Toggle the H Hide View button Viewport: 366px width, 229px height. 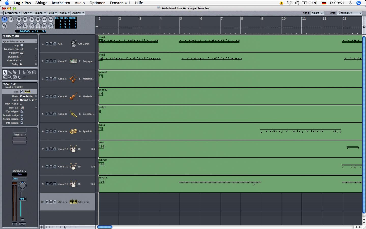11,19
